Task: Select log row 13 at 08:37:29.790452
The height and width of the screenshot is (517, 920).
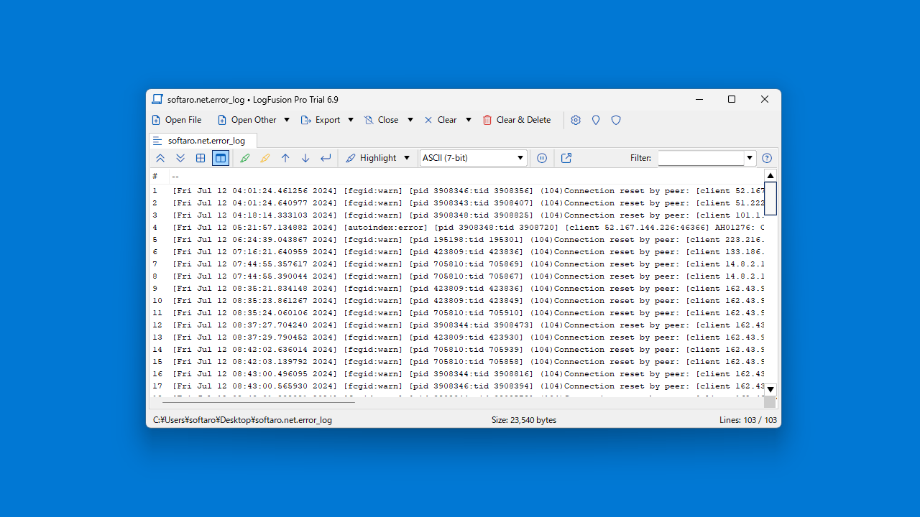Action: (456, 337)
